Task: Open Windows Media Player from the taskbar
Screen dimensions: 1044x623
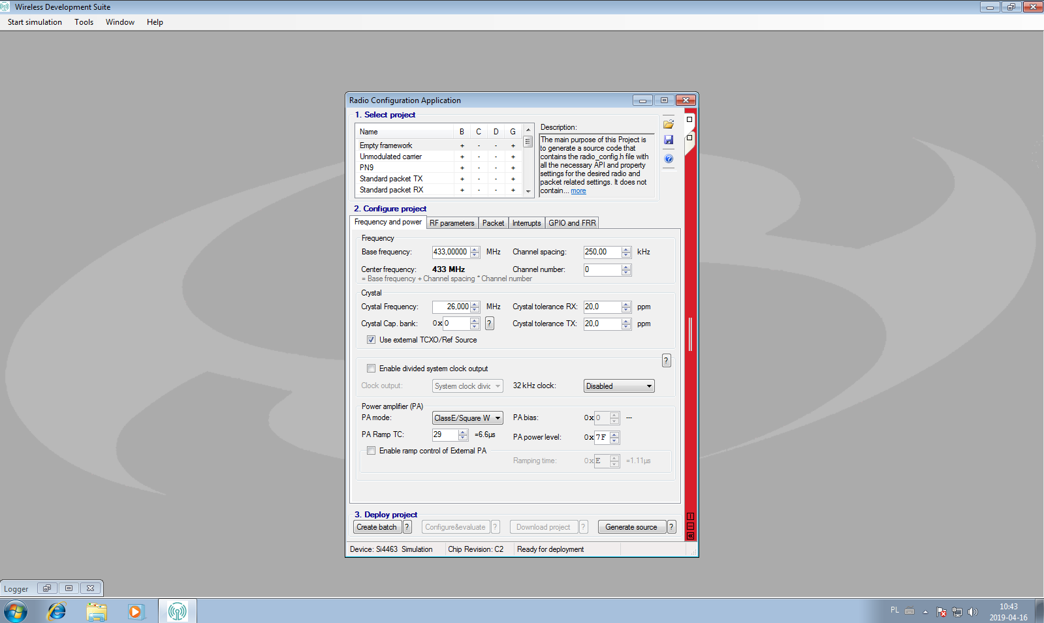Action: tap(136, 611)
